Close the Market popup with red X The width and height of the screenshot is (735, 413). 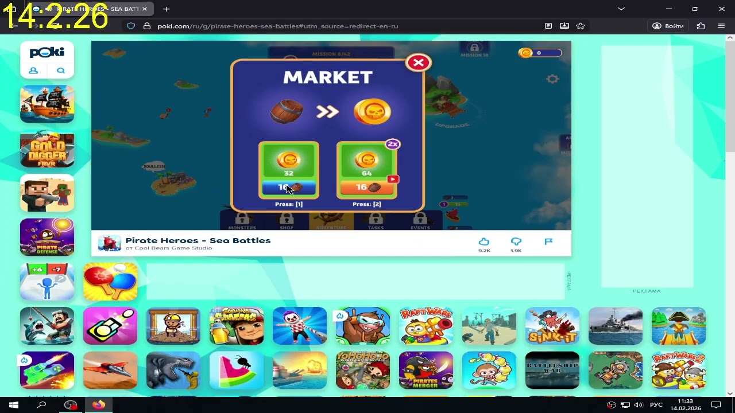point(419,63)
